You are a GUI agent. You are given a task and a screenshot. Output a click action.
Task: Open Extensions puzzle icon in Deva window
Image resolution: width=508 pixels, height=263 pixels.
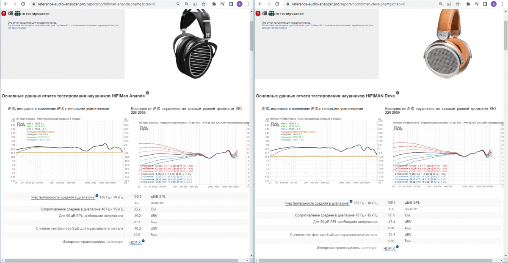tap(468, 4)
